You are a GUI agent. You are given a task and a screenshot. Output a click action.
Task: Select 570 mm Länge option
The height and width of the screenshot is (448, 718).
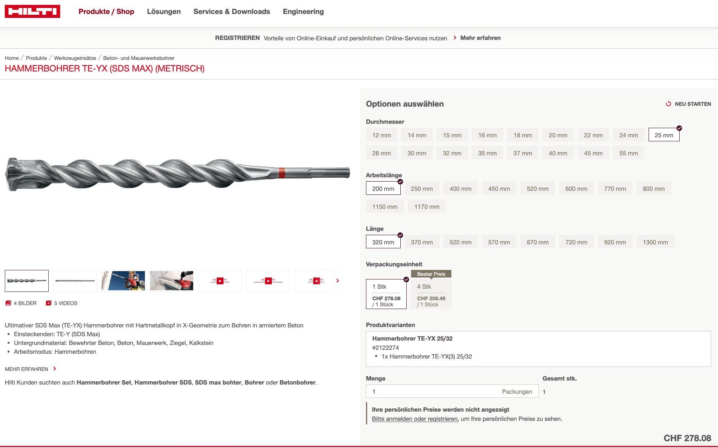(499, 242)
